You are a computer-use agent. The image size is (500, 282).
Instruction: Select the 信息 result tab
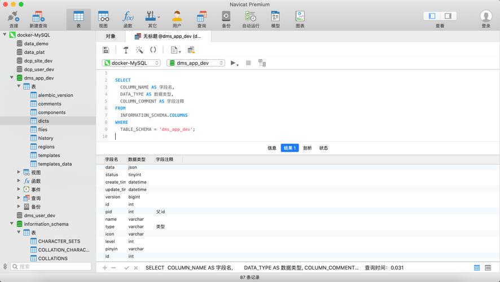point(271,148)
